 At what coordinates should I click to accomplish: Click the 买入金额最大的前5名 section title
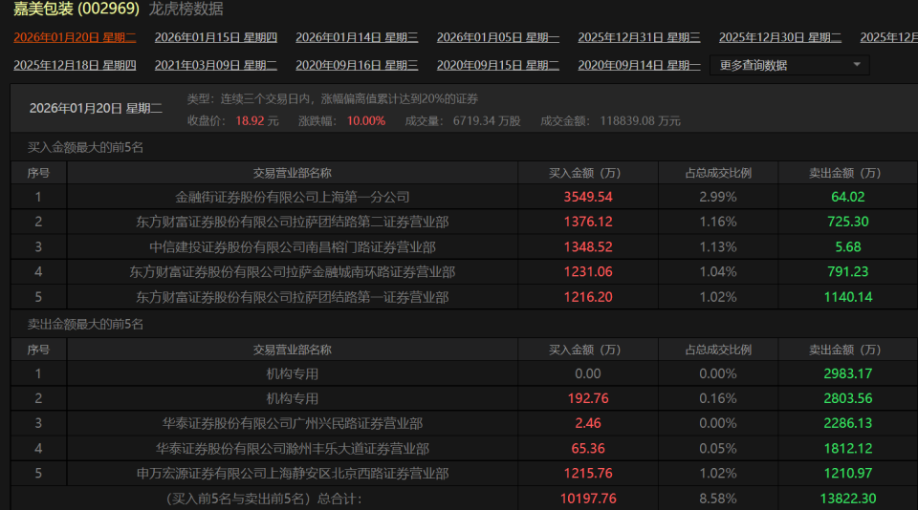[85, 147]
